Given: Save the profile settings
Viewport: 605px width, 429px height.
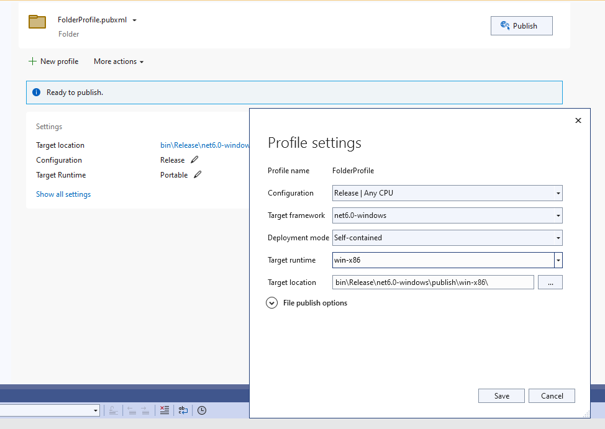Looking at the screenshot, I should point(501,395).
